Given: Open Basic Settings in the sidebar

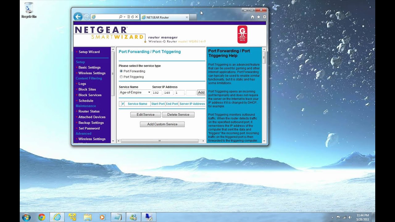Looking at the screenshot, I should (x=89, y=67).
